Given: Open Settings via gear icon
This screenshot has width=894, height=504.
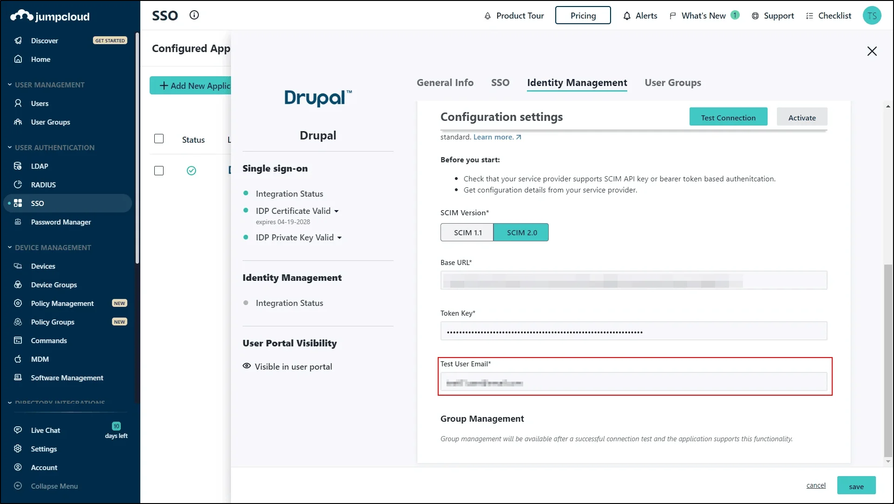Looking at the screenshot, I should tap(18, 449).
